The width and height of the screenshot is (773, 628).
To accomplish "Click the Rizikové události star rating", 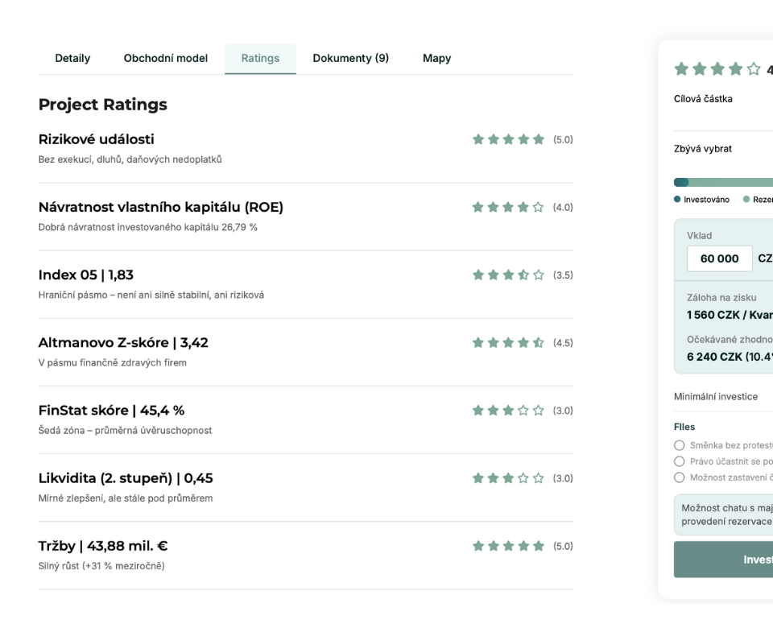I will pos(508,140).
